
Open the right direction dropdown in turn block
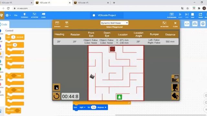click(x=82, y=107)
